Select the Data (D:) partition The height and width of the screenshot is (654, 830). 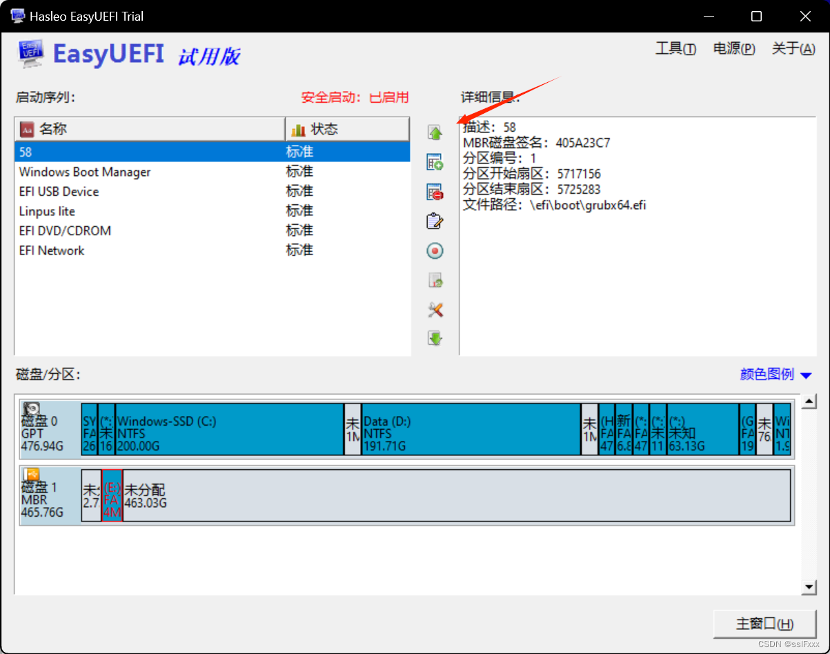pos(471,429)
